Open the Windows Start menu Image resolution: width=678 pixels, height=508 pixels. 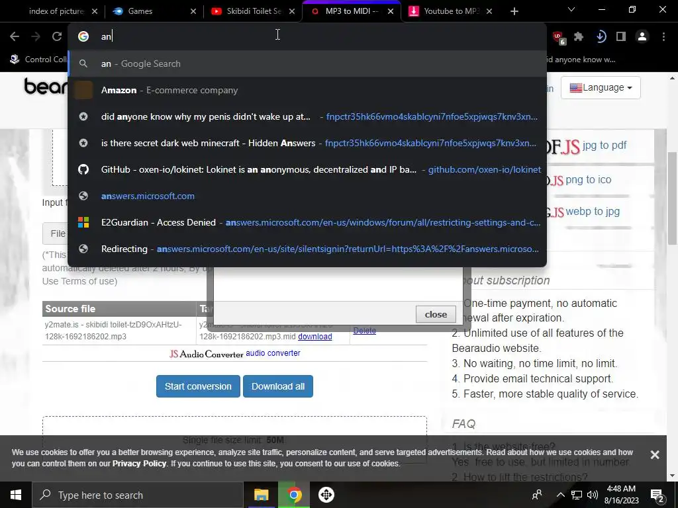coord(16,495)
